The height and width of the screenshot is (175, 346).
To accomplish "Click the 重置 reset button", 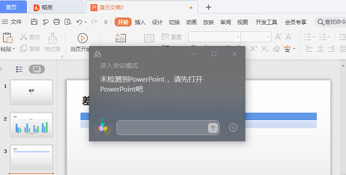I will tap(172, 37).
